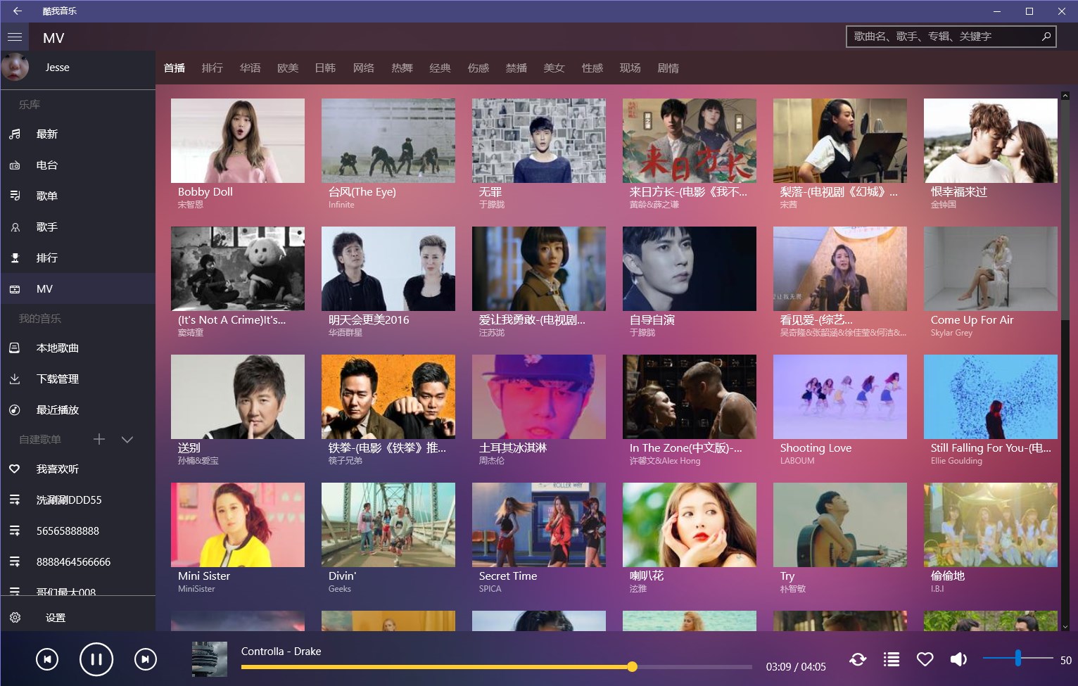Collapse the 自建歌单 playlist list
The height and width of the screenshot is (686, 1078).
[127, 440]
